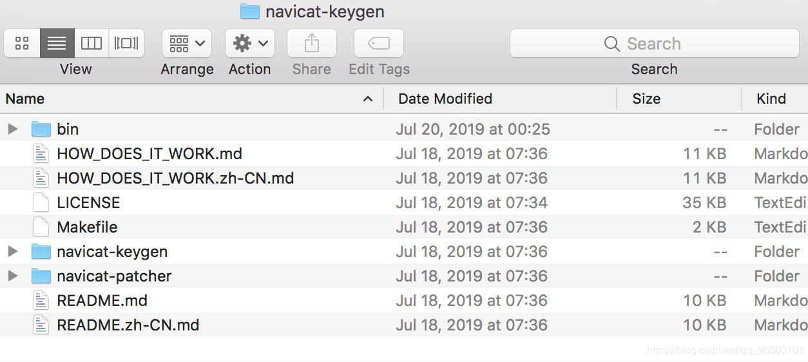Expand the bin folder disclosure triangle
The width and height of the screenshot is (808, 362).
(12, 129)
